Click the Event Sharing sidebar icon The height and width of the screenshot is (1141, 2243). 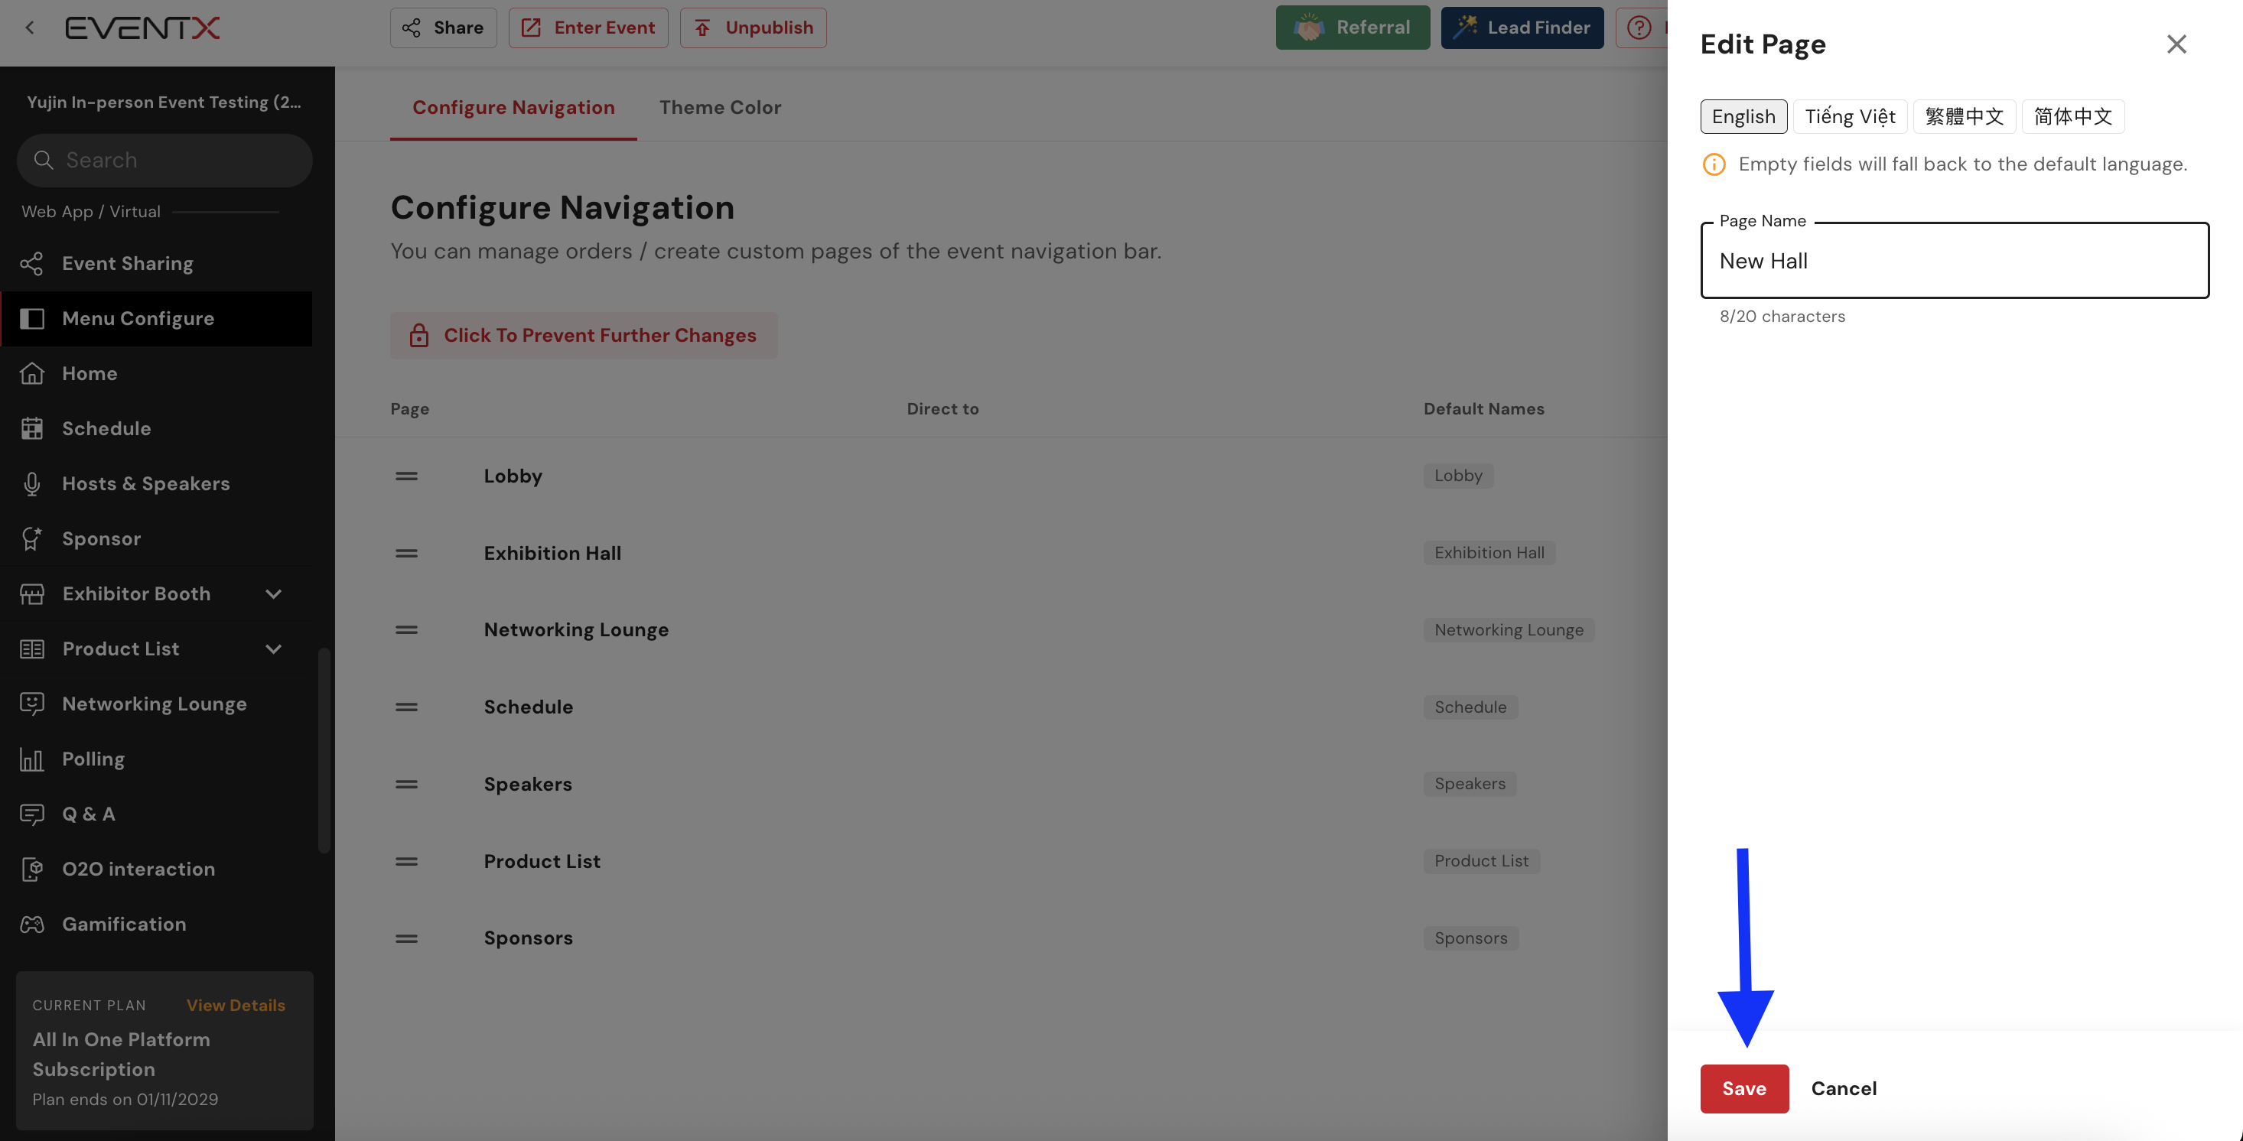coord(32,264)
